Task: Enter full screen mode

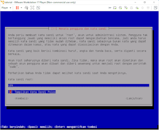Action: (x=32, y=8)
